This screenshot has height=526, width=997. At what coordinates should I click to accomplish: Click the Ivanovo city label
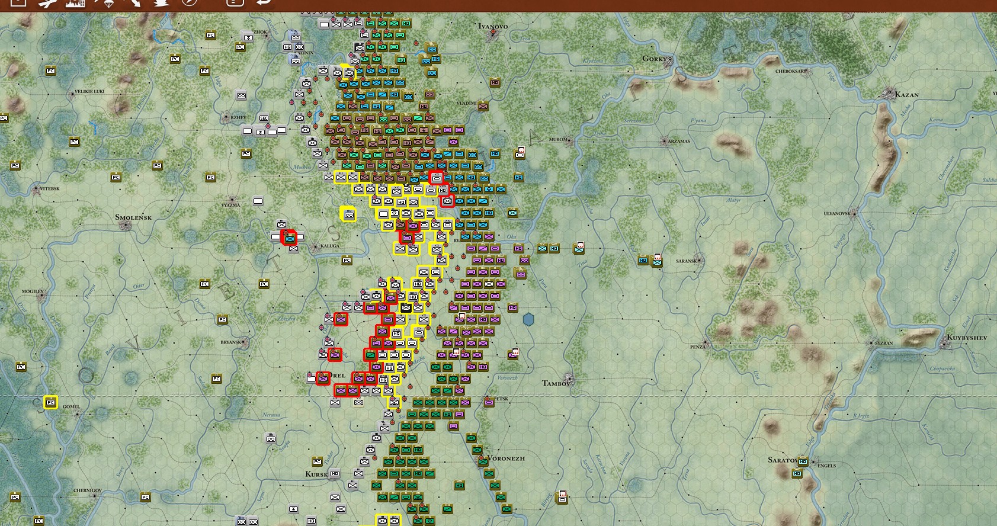[493, 27]
